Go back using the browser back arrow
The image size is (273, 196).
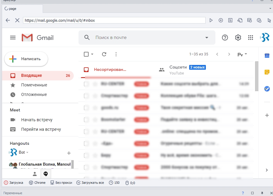pos(8,20)
